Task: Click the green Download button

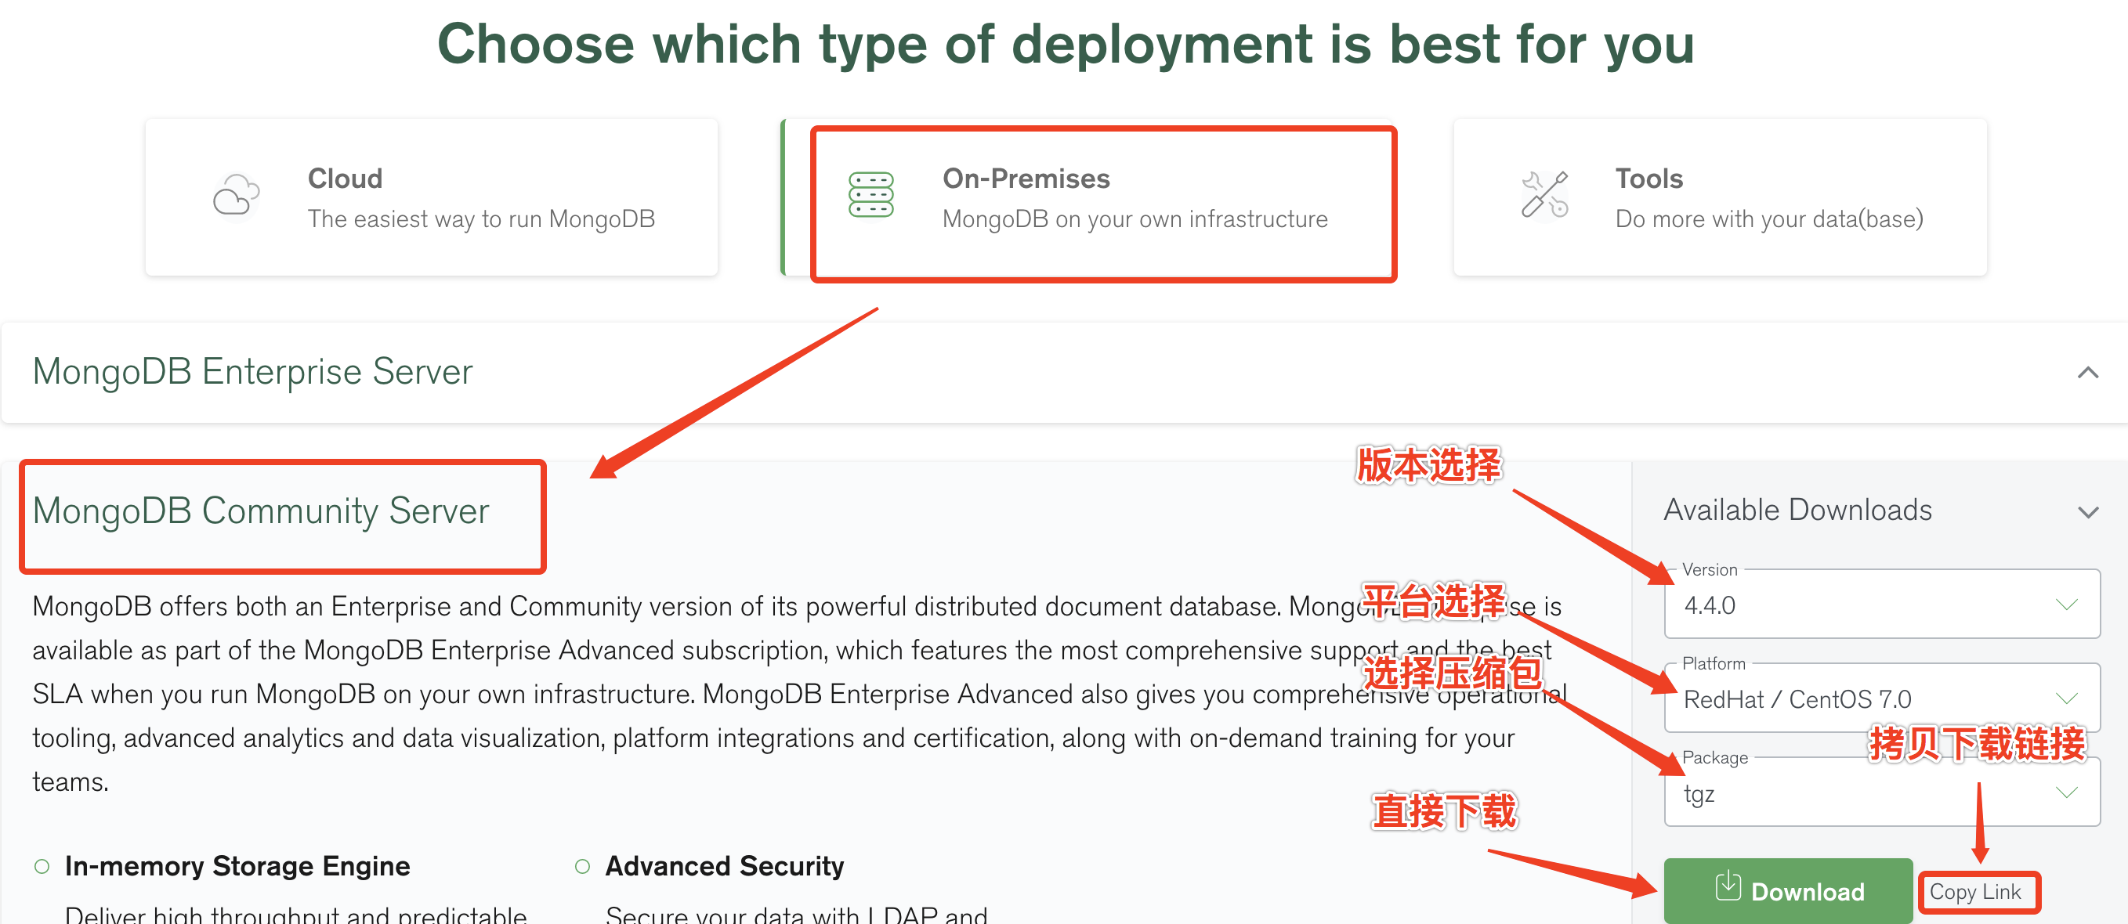Action: pos(1788,890)
